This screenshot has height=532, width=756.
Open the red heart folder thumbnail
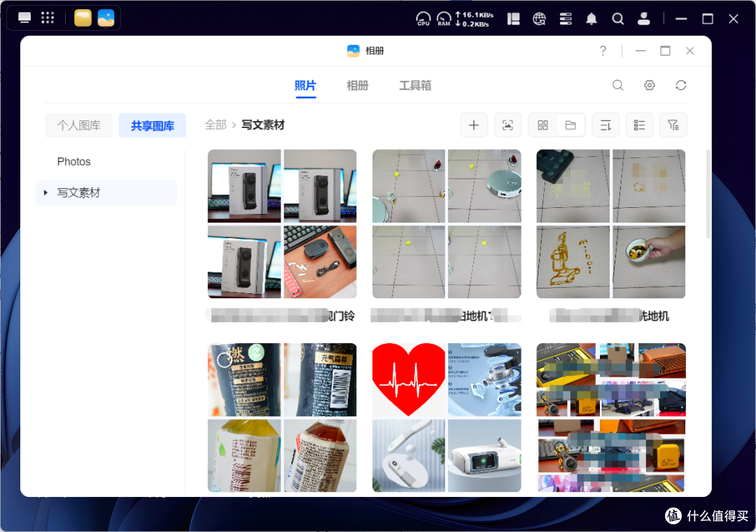447,418
